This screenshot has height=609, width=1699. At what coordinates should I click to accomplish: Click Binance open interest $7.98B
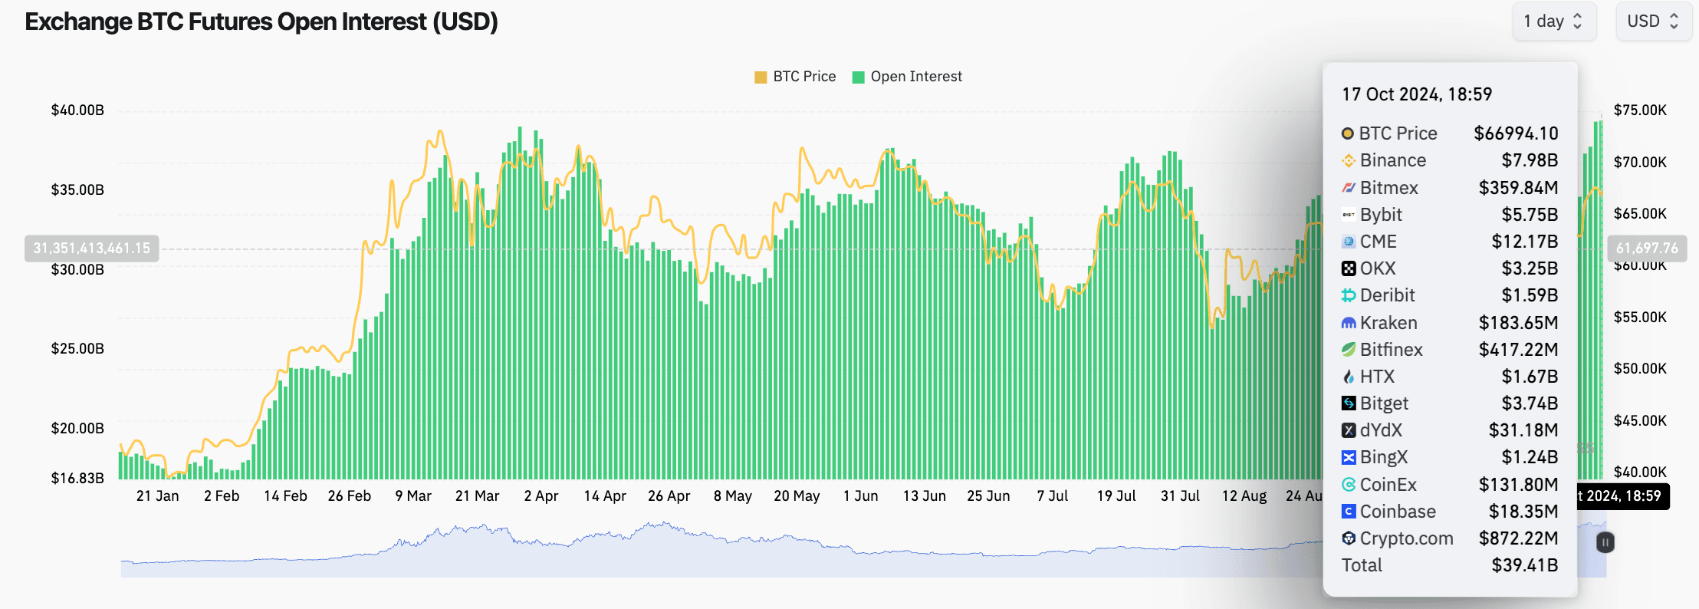[x=1530, y=160]
